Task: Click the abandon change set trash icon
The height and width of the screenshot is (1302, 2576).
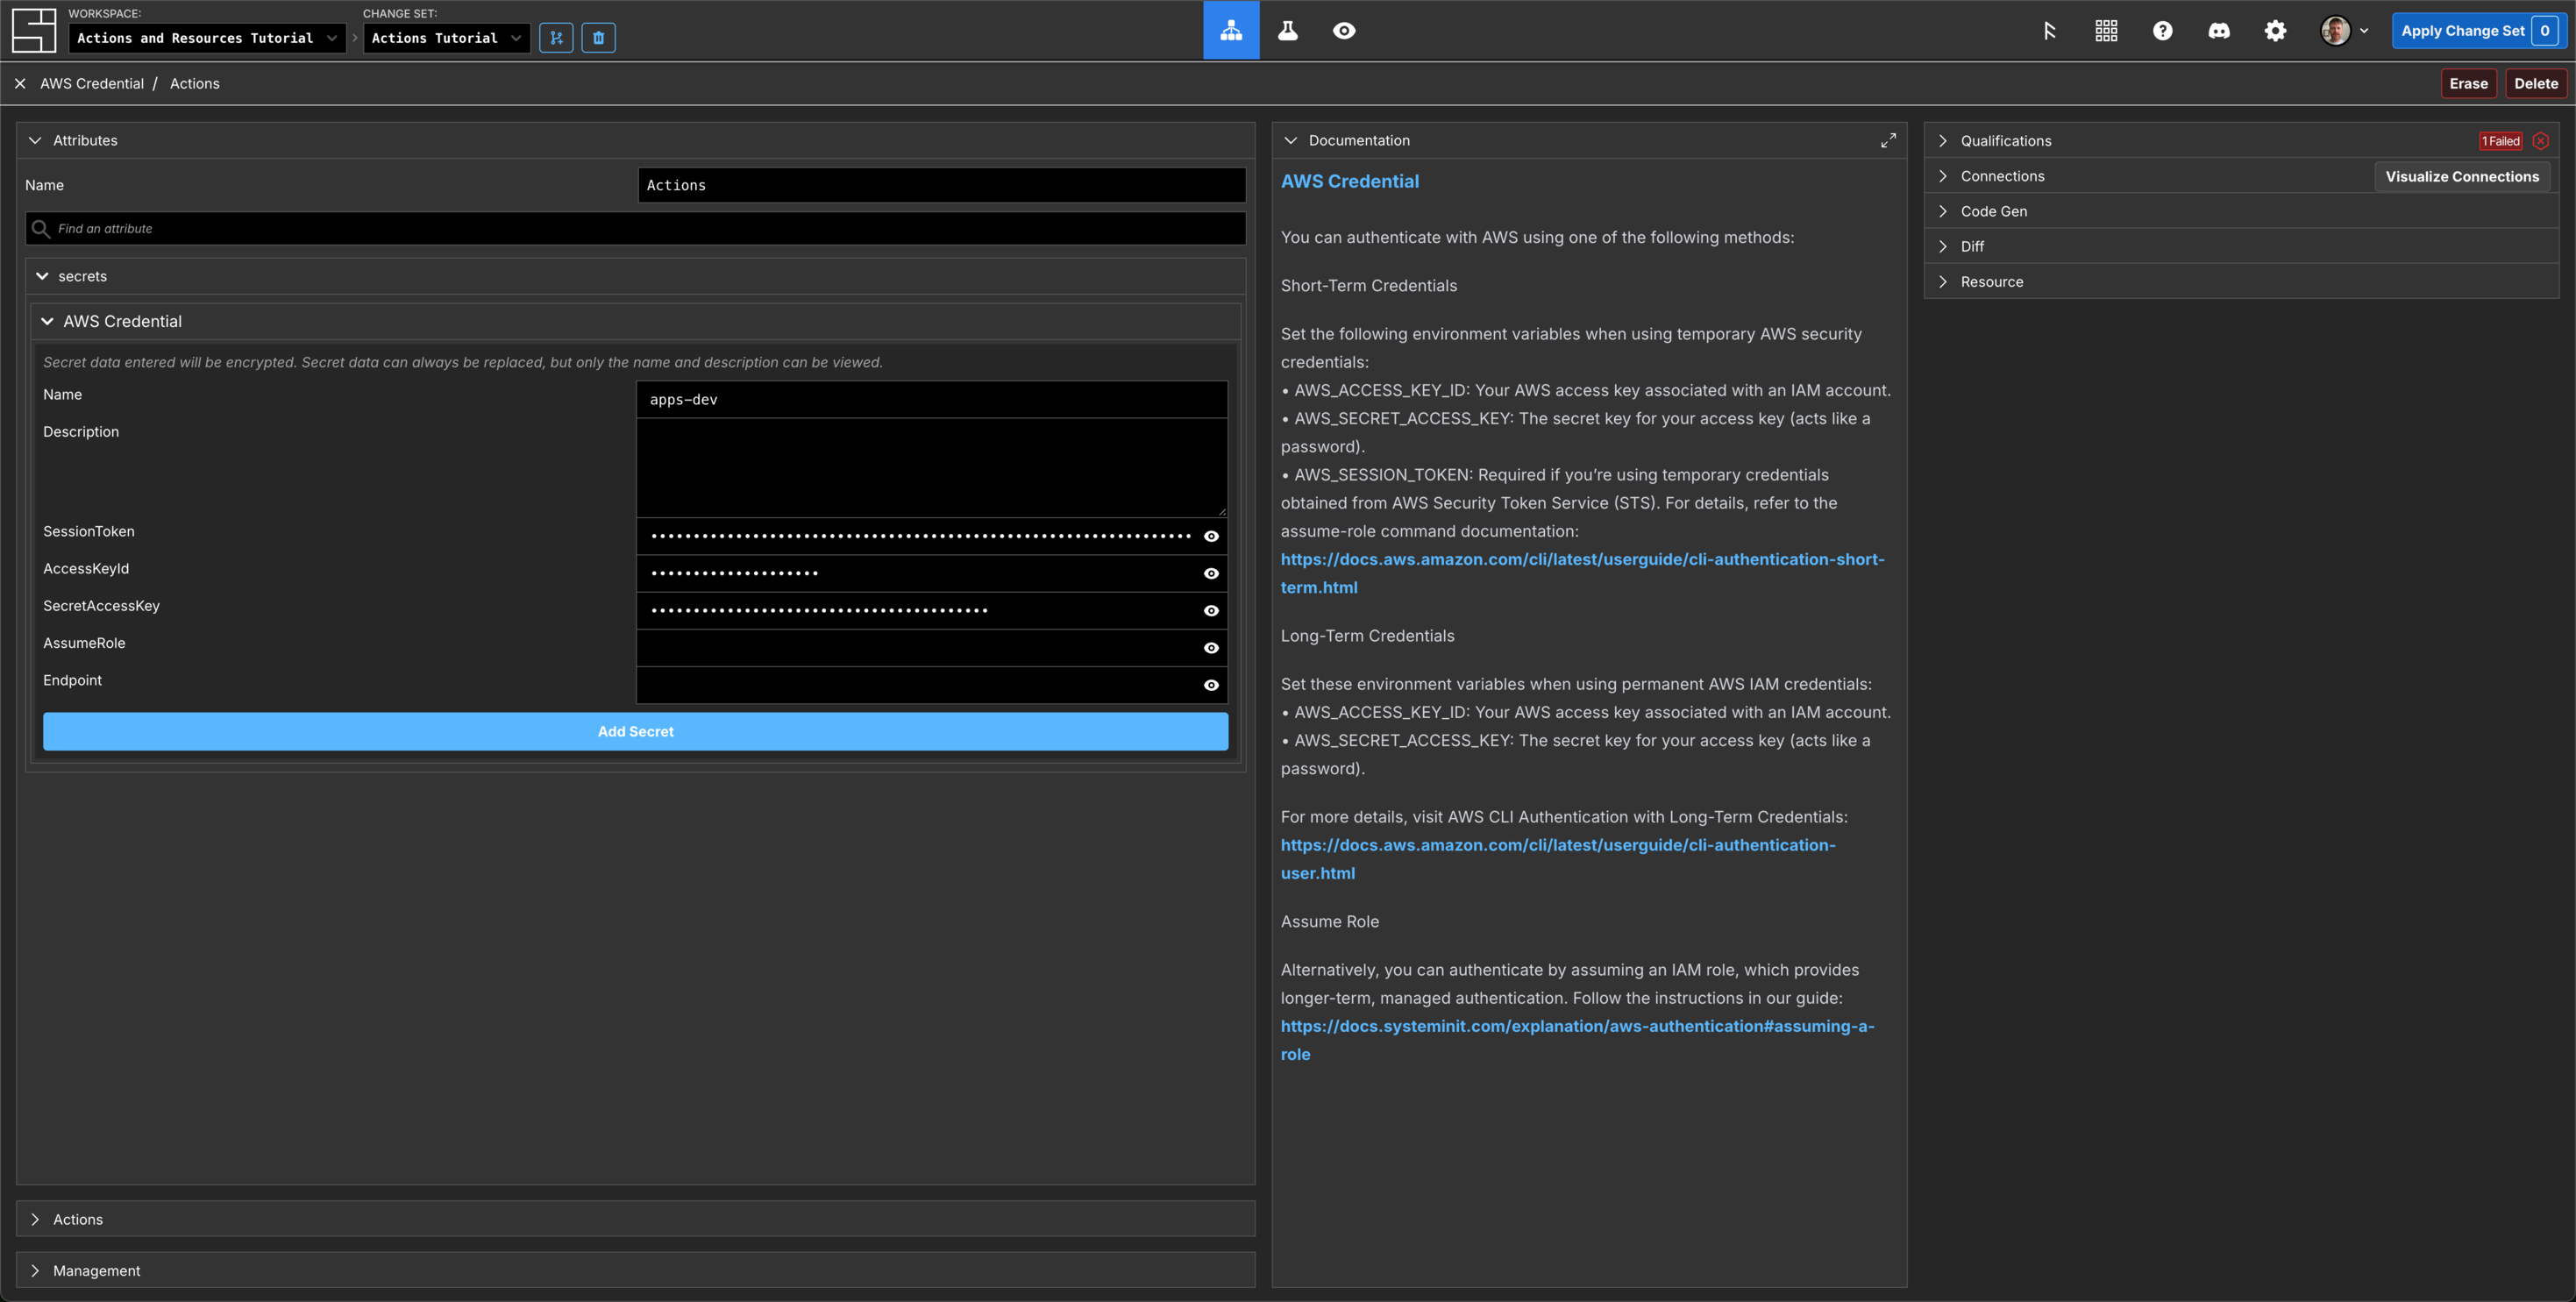Action: click(598, 38)
